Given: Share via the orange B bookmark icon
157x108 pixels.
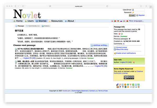Looking at the screenshot, I should [128, 87].
